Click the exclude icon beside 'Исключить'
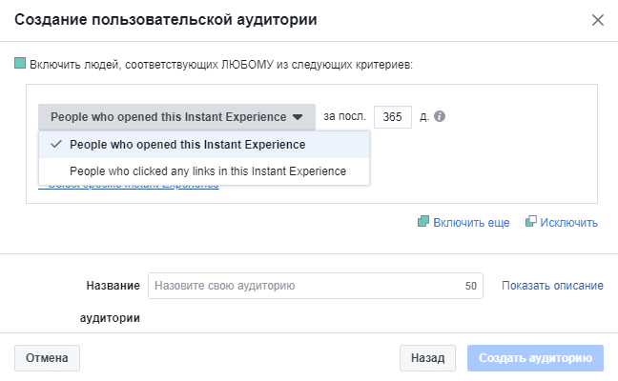Viewport: 618px width, 381px height. [x=531, y=222]
